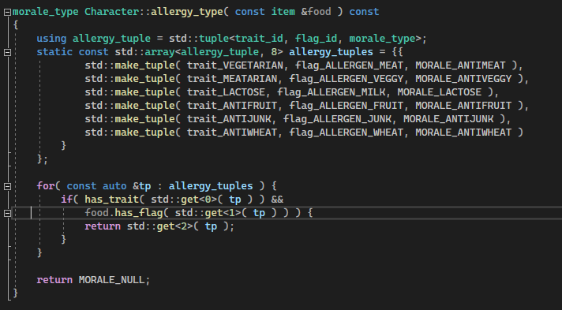
Task: Click allergy_tuples in the for loop
Action: pos(211,186)
